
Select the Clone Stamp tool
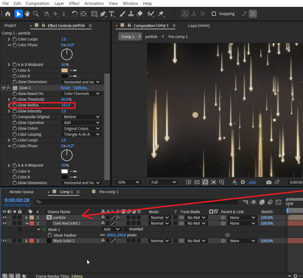pyautogui.click(x=131, y=14)
